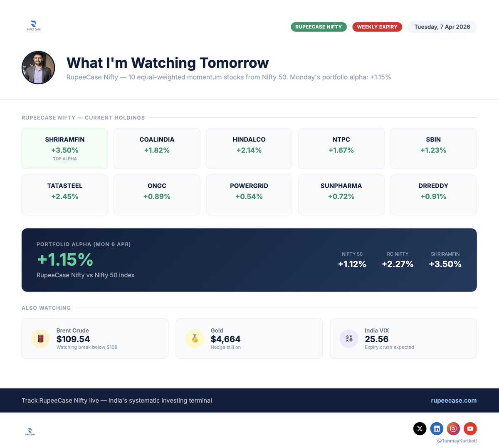
Task: Open the COALINDIA holding card
Action: (157, 149)
